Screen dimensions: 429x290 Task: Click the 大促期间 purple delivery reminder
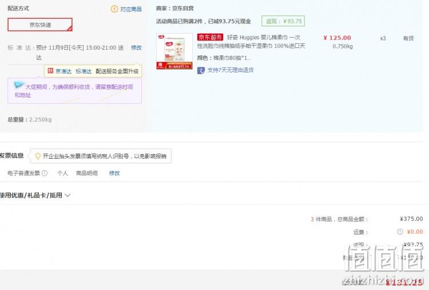[75, 91]
